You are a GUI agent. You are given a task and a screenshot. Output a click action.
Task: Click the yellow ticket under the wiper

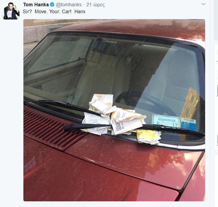[148, 137]
